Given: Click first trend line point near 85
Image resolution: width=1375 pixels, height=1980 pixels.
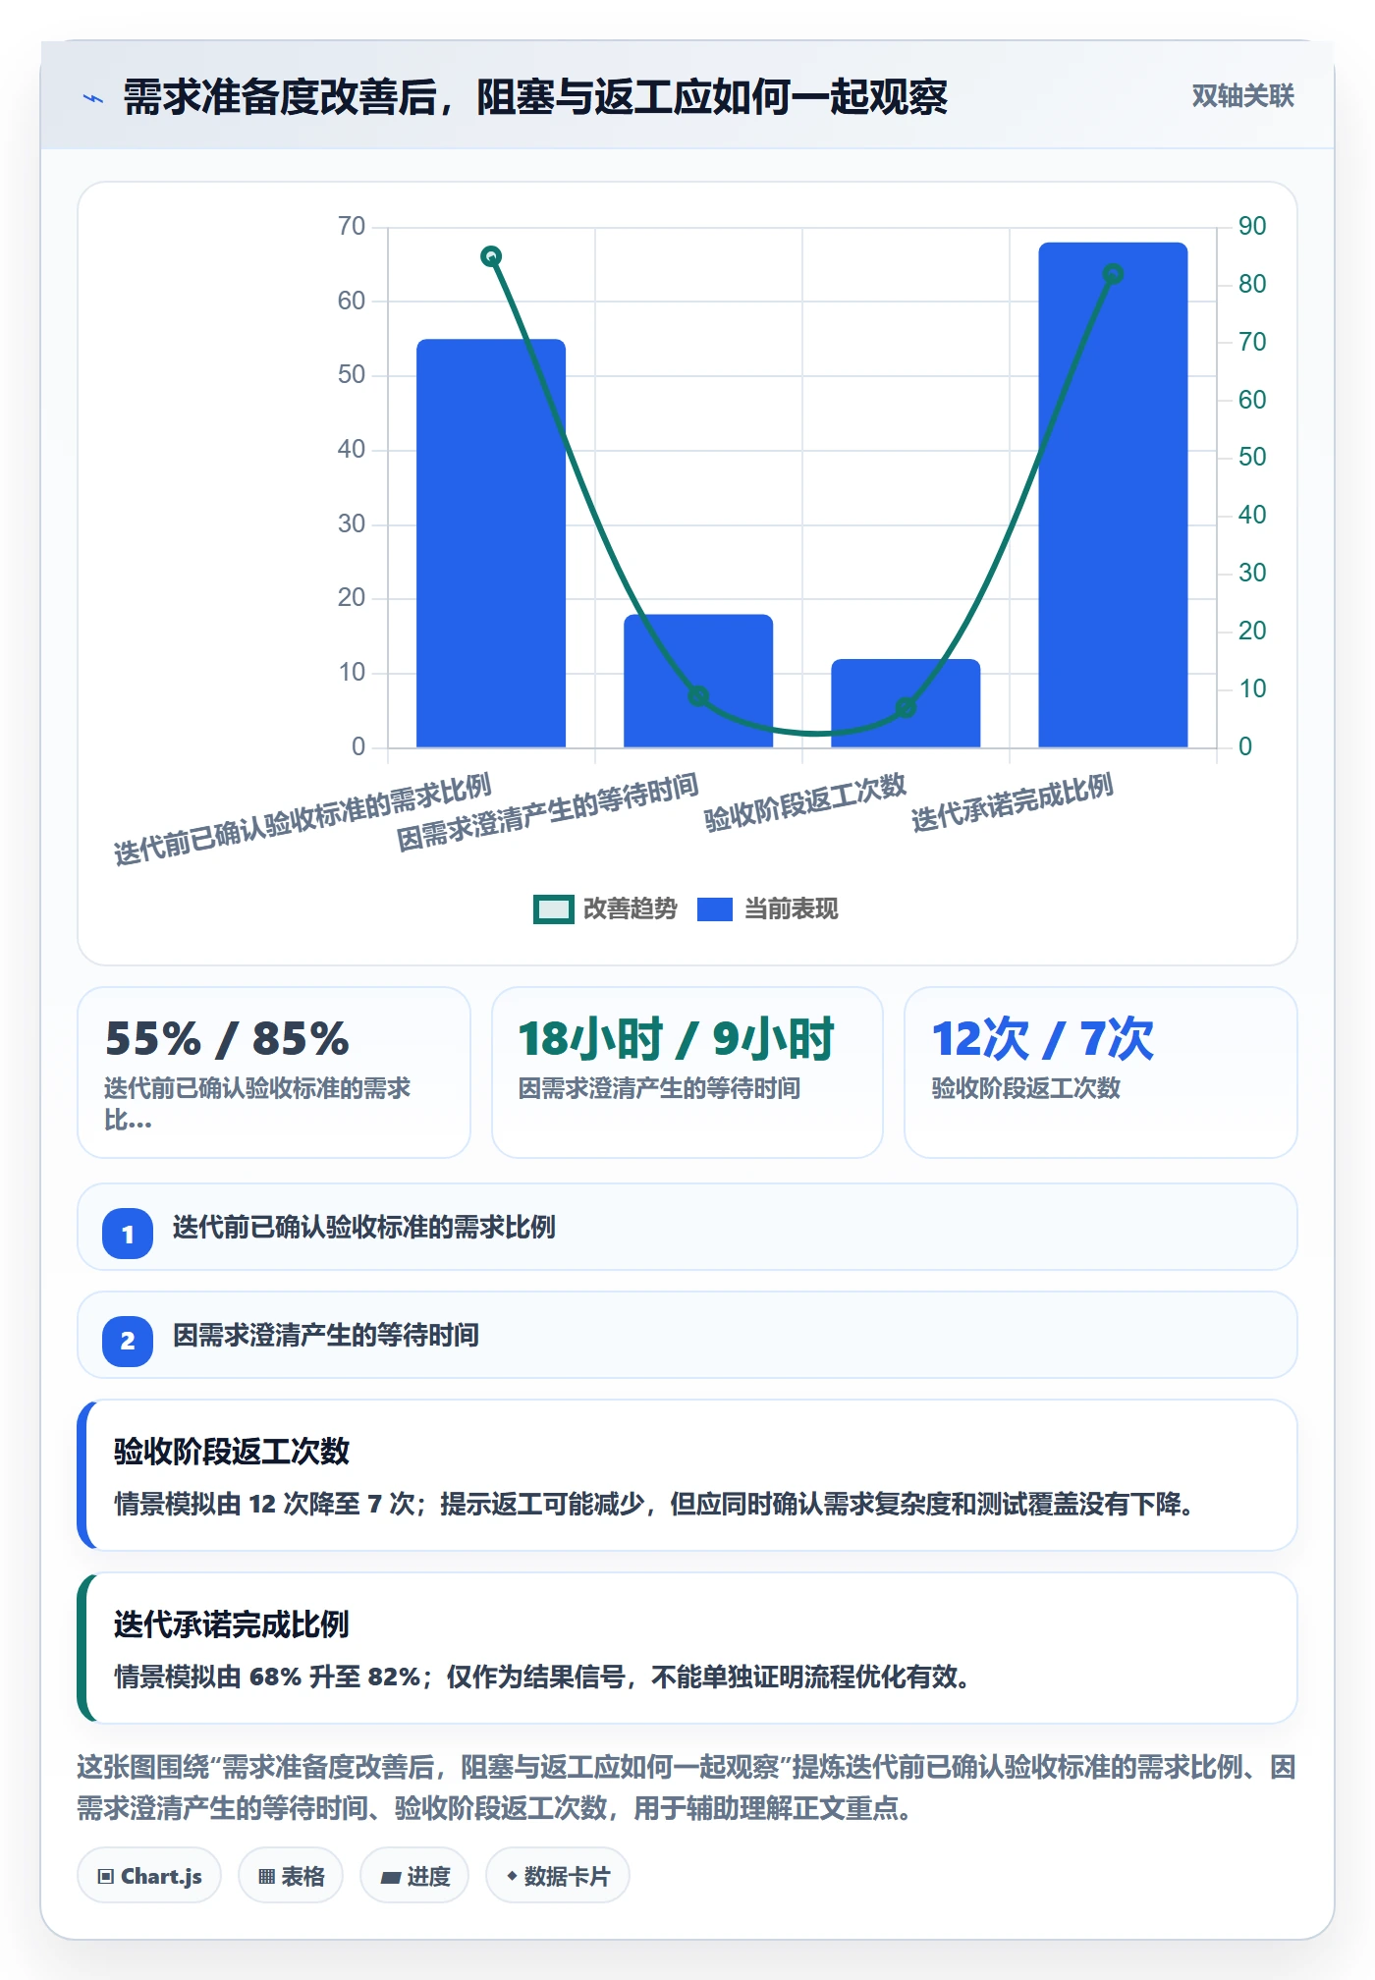Looking at the screenshot, I should coord(491,256).
